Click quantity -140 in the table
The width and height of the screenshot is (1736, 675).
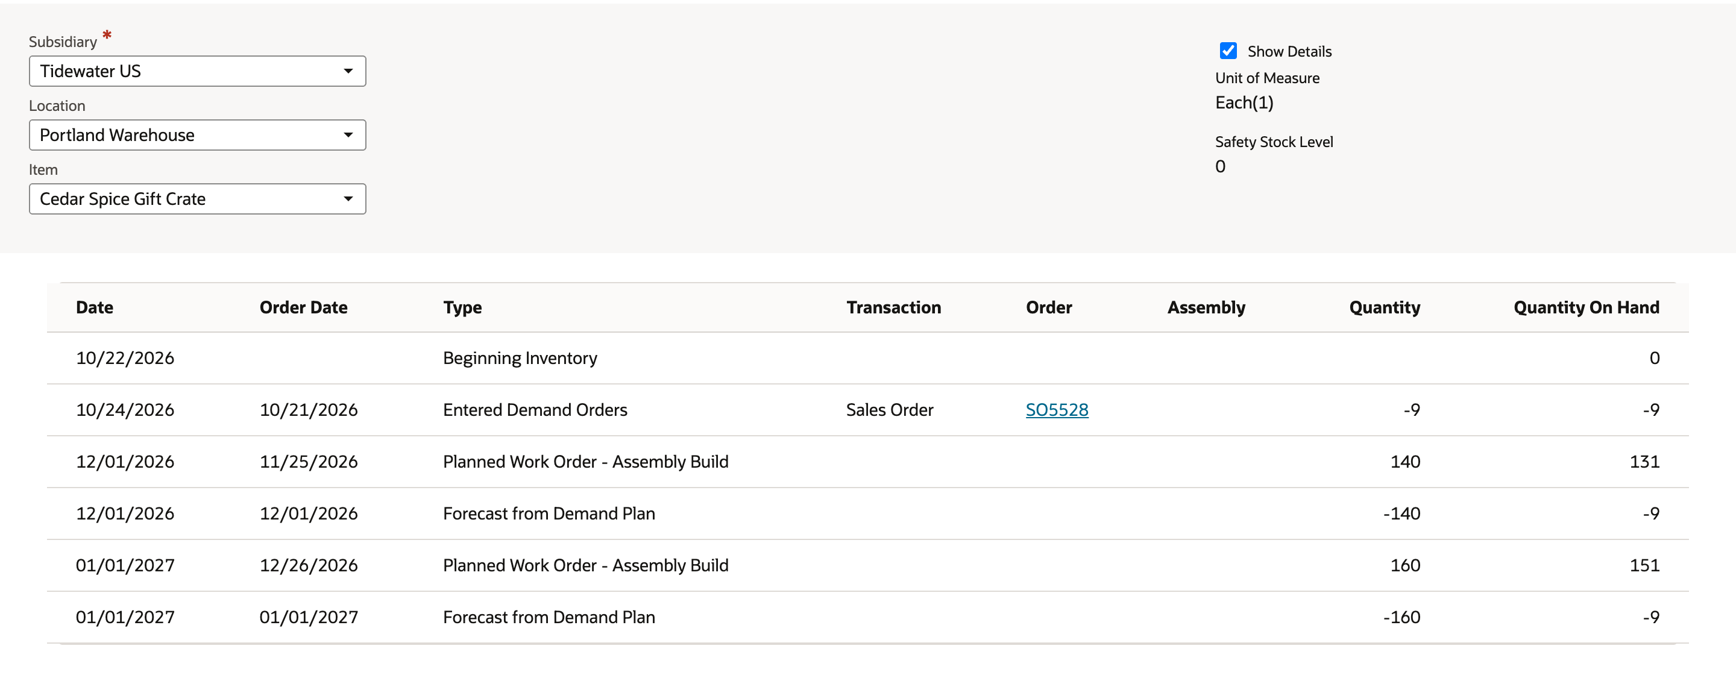1401,513
